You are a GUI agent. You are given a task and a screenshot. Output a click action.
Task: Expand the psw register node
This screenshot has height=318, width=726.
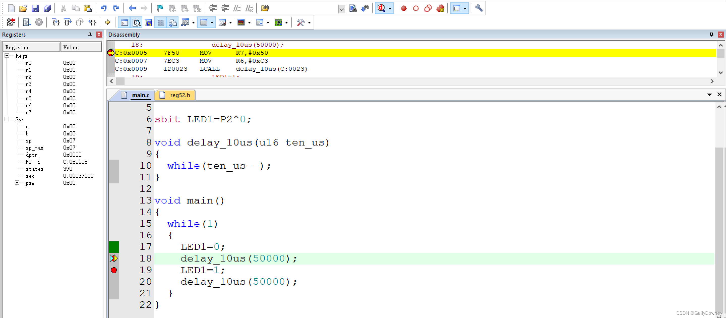[17, 183]
